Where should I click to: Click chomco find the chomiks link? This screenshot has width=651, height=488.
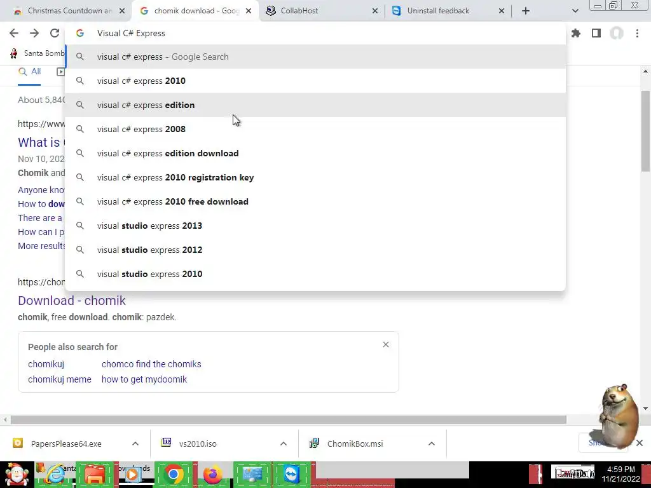[151, 364]
